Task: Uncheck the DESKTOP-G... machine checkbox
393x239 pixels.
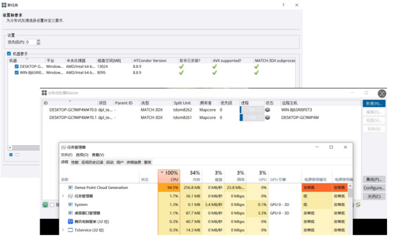Action: (x=17, y=66)
